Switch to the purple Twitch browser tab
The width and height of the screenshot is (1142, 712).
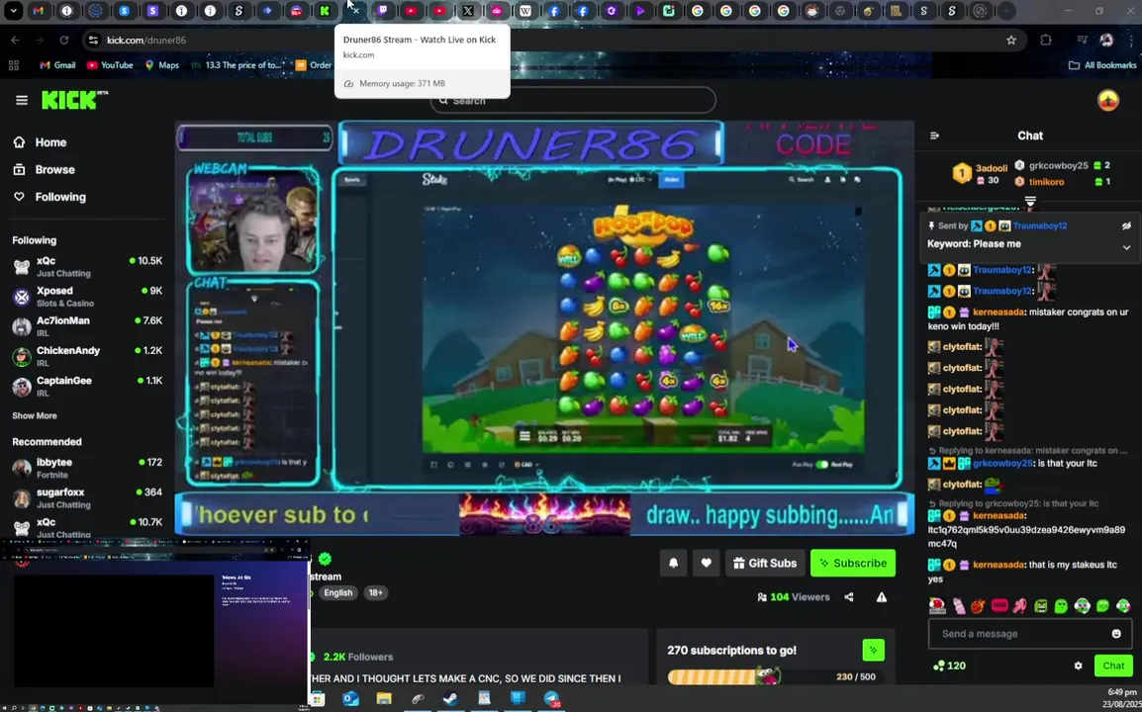click(382, 11)
